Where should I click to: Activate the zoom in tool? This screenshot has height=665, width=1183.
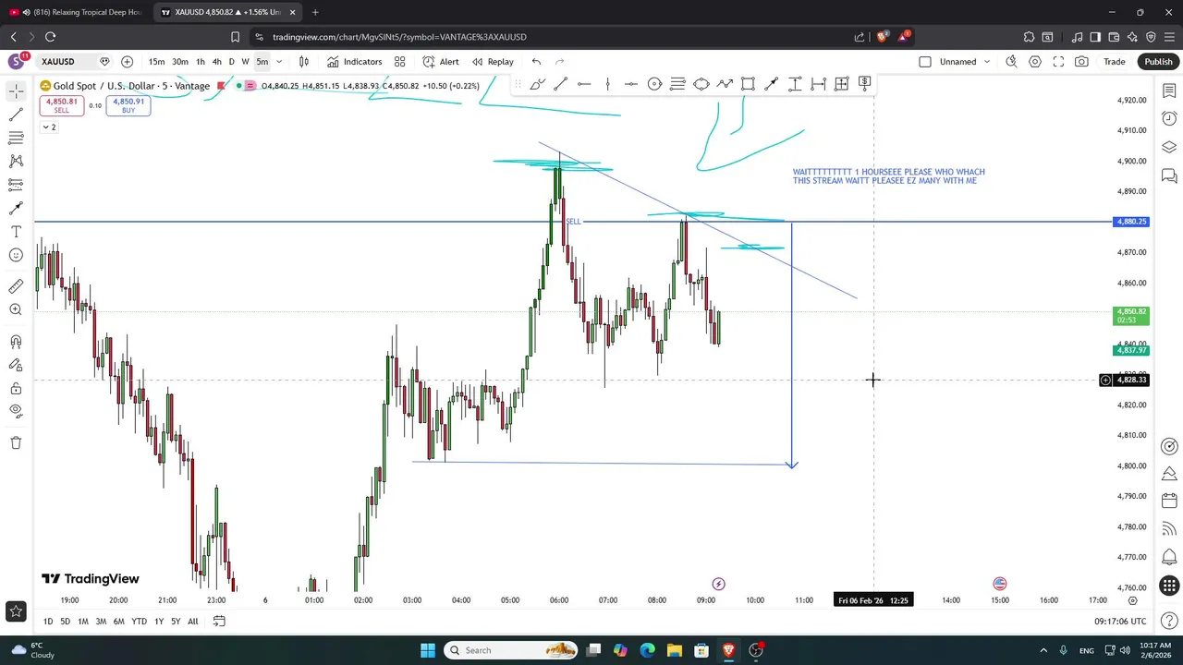coord(16,310)
